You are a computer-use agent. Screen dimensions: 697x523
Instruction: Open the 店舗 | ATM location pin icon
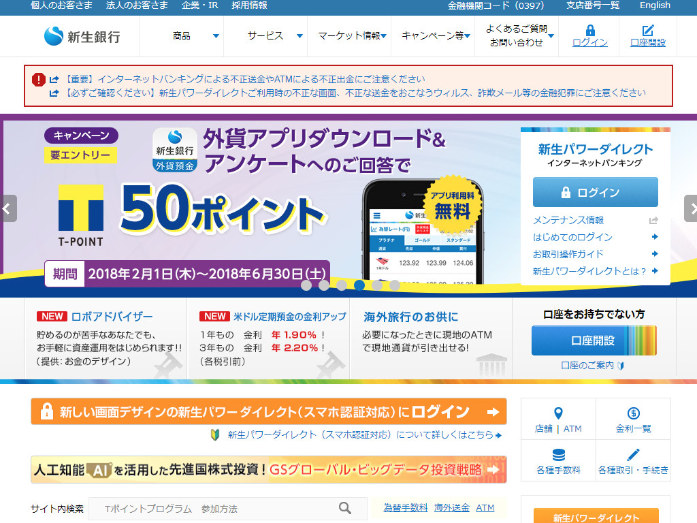tap(558, 413)
